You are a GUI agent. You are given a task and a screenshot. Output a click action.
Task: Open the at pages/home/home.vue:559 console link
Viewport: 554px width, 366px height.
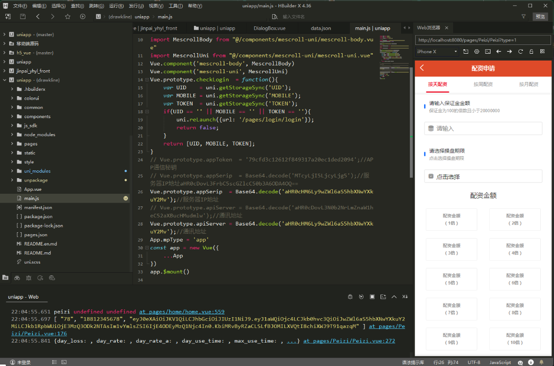(182, 312)
